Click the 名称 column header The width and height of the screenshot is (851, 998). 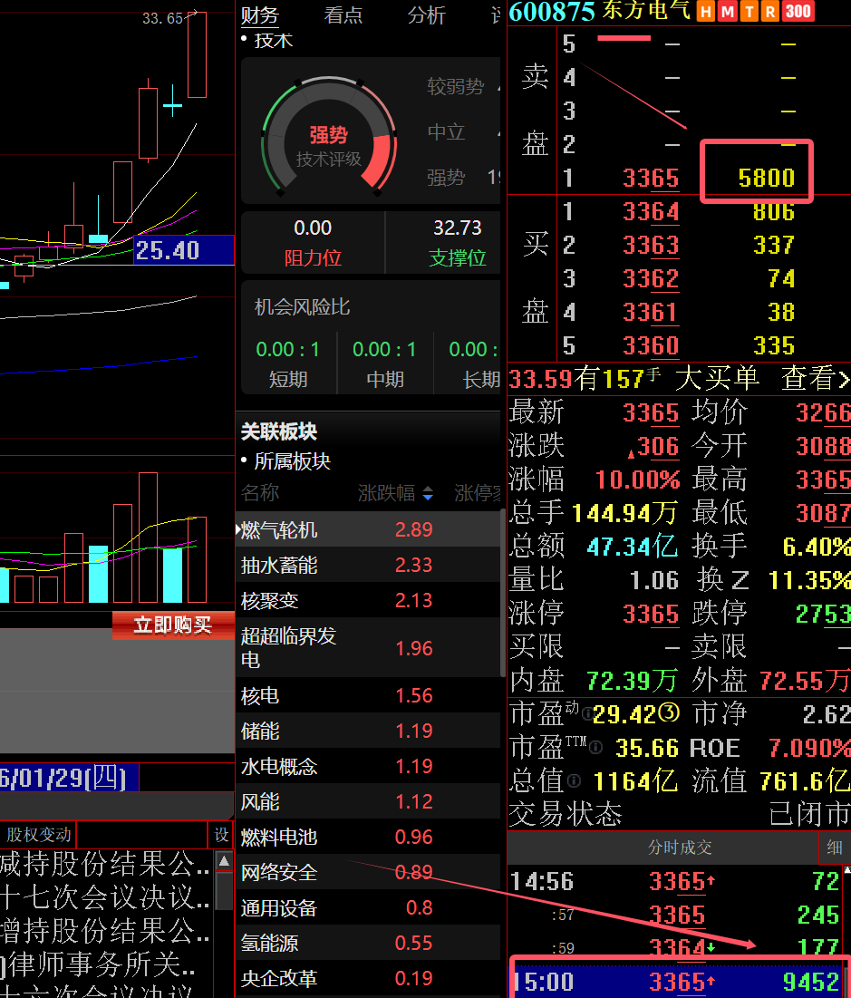tap(260, 492)
